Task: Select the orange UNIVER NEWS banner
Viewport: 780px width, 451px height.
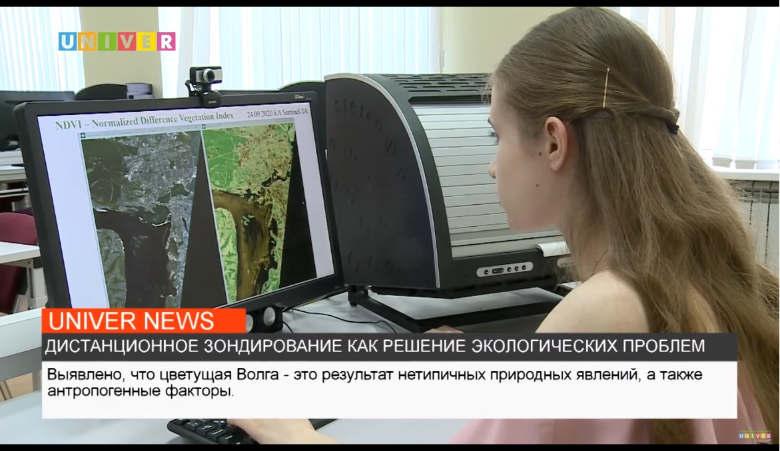Action: (x=143, y=321)
